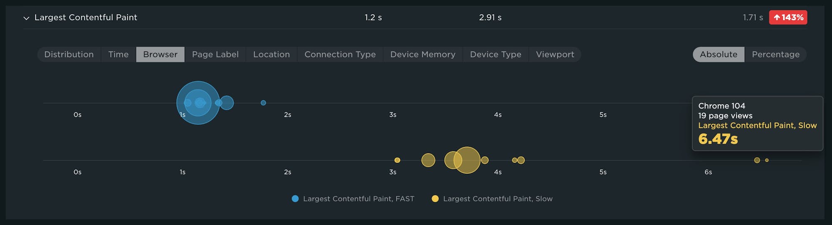Toggle chart to Absolute values
The width and height of the screenshot is (832, 225).
pos(718,54)
